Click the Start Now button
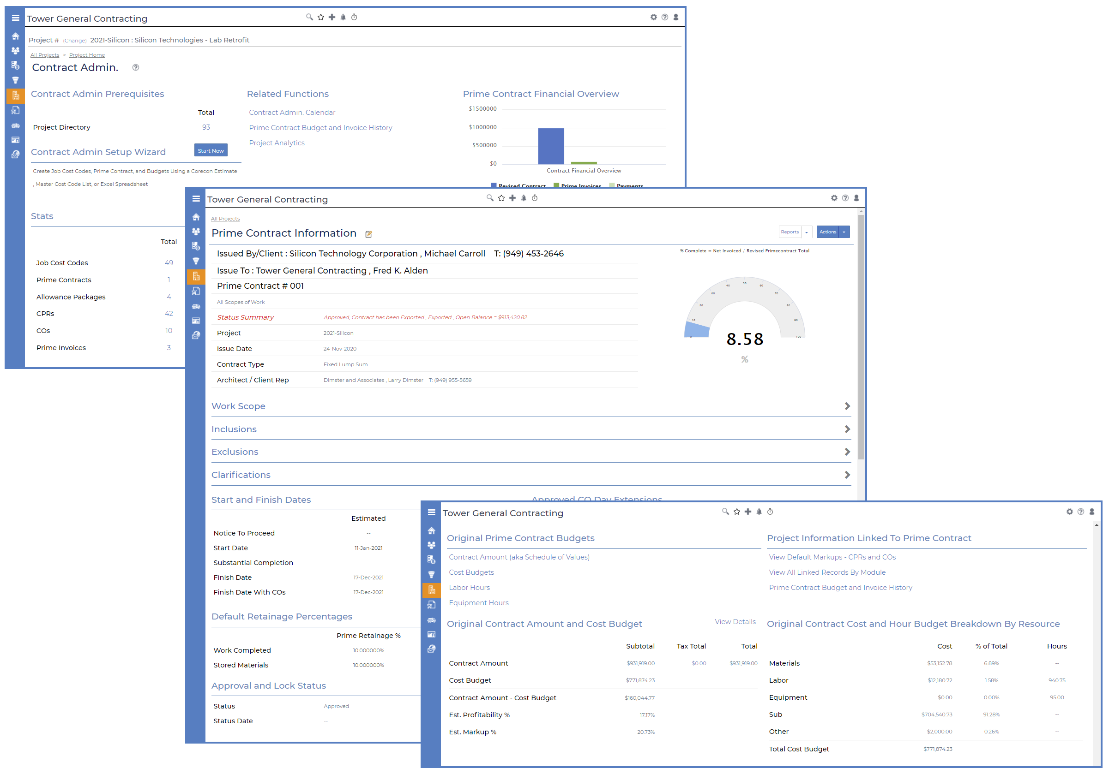 [x=211, y=150]
